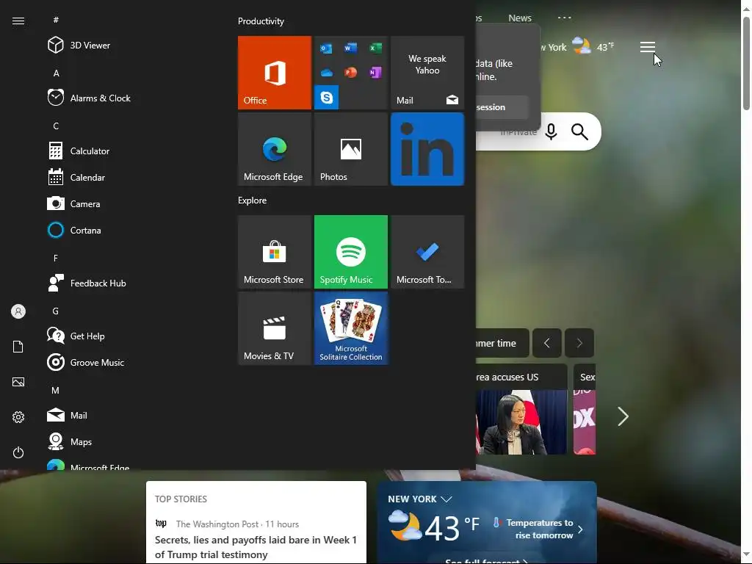The width and height of the screenshot is (752, 564).
Task: Open the Korea accuses US news card
Action: [x=521, y=409]
